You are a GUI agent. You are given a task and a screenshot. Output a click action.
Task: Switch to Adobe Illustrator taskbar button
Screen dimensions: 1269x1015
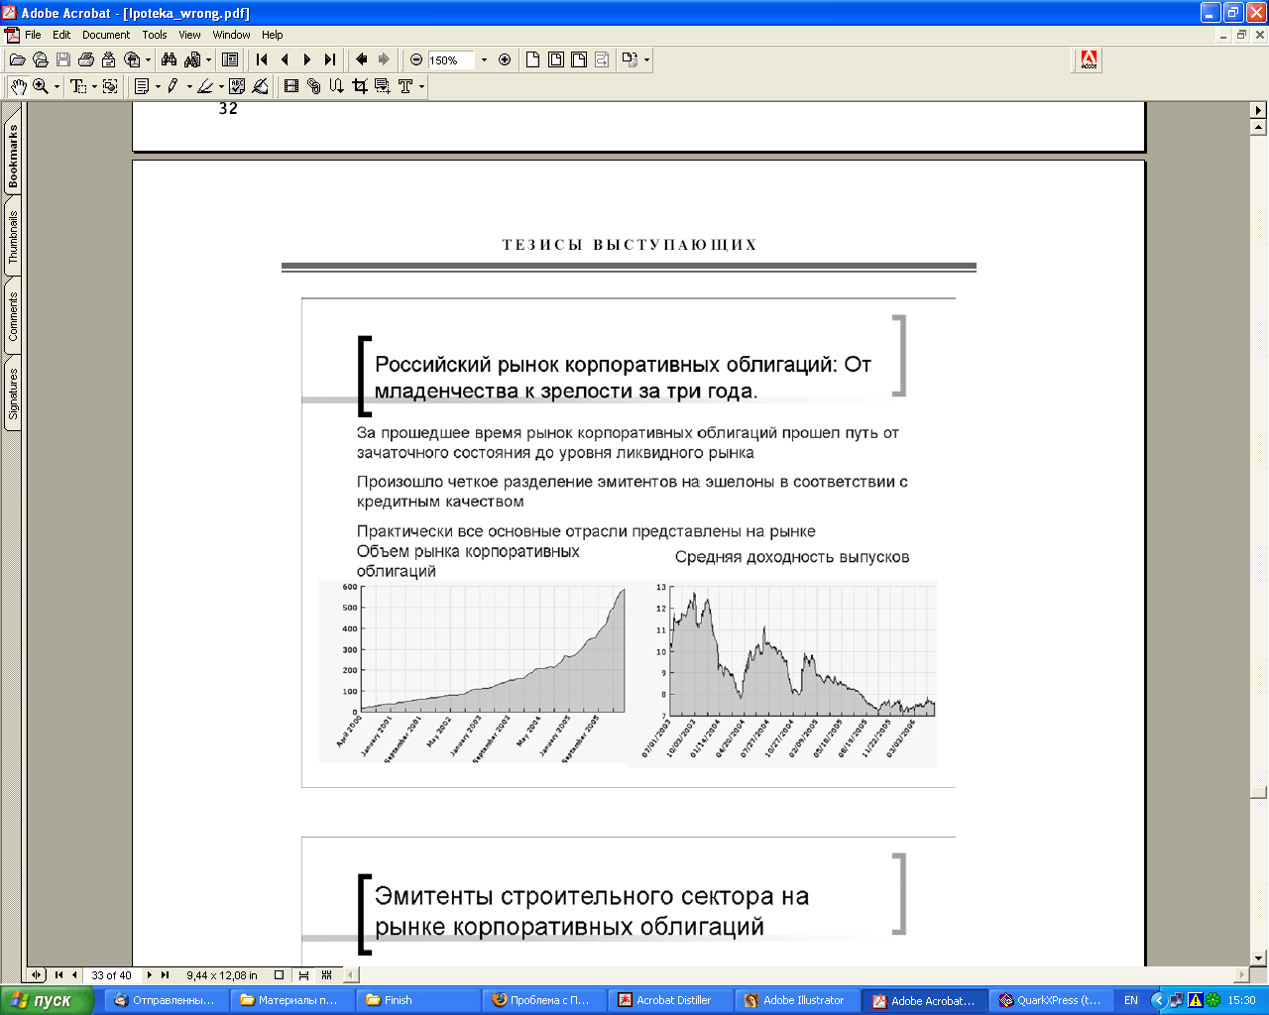[796, 1000]
